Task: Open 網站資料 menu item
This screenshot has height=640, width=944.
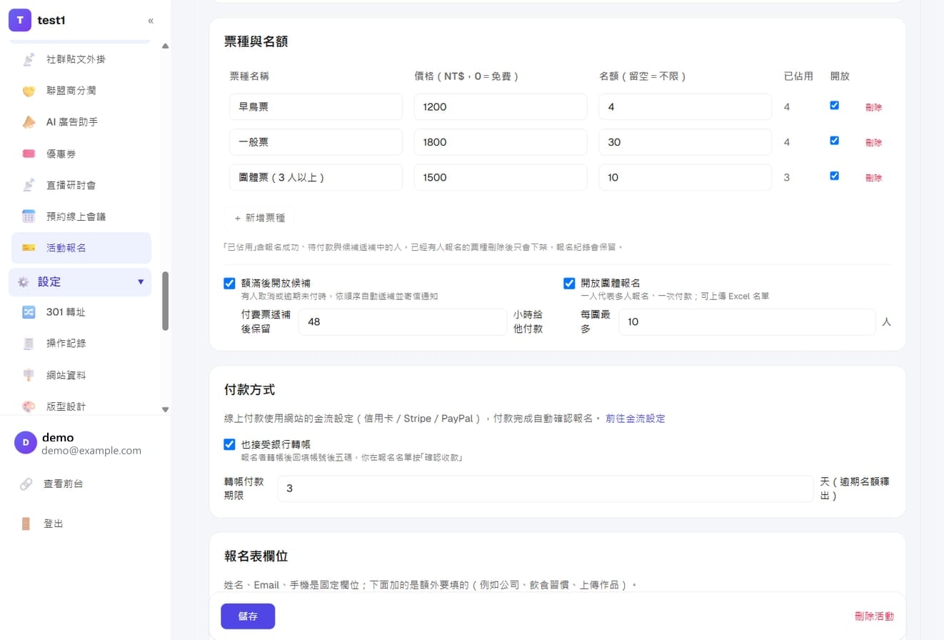Action: click(x=81, y=375)
